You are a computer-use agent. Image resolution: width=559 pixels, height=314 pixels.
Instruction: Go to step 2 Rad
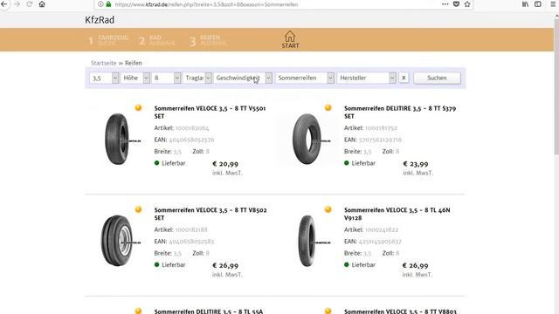click(157, 40)
